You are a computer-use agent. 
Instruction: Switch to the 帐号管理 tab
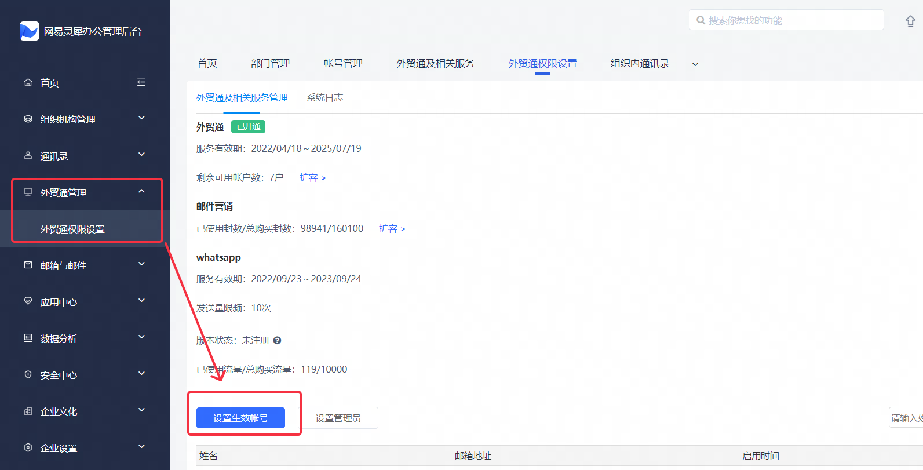(x=343, y=63)
